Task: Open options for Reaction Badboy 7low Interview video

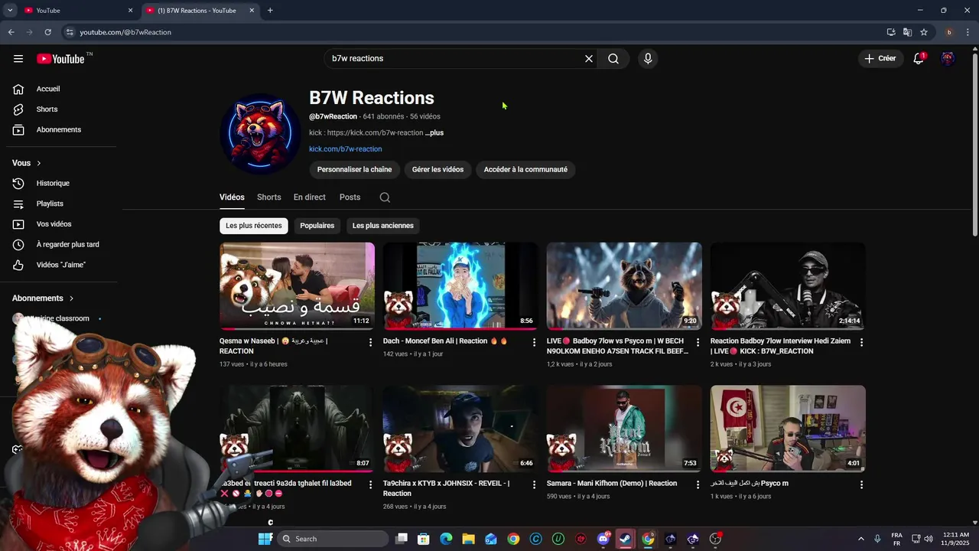Action: pos(861,342)
